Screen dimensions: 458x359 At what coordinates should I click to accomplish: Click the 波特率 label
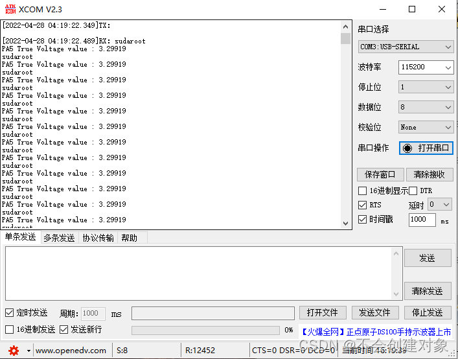369,67
